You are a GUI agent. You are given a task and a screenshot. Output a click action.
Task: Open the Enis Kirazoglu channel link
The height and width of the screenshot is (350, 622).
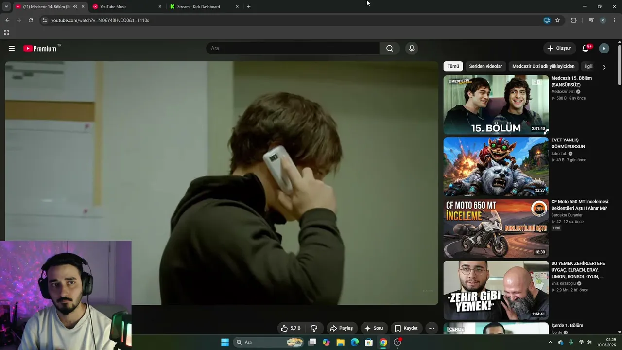pos(563,283)
